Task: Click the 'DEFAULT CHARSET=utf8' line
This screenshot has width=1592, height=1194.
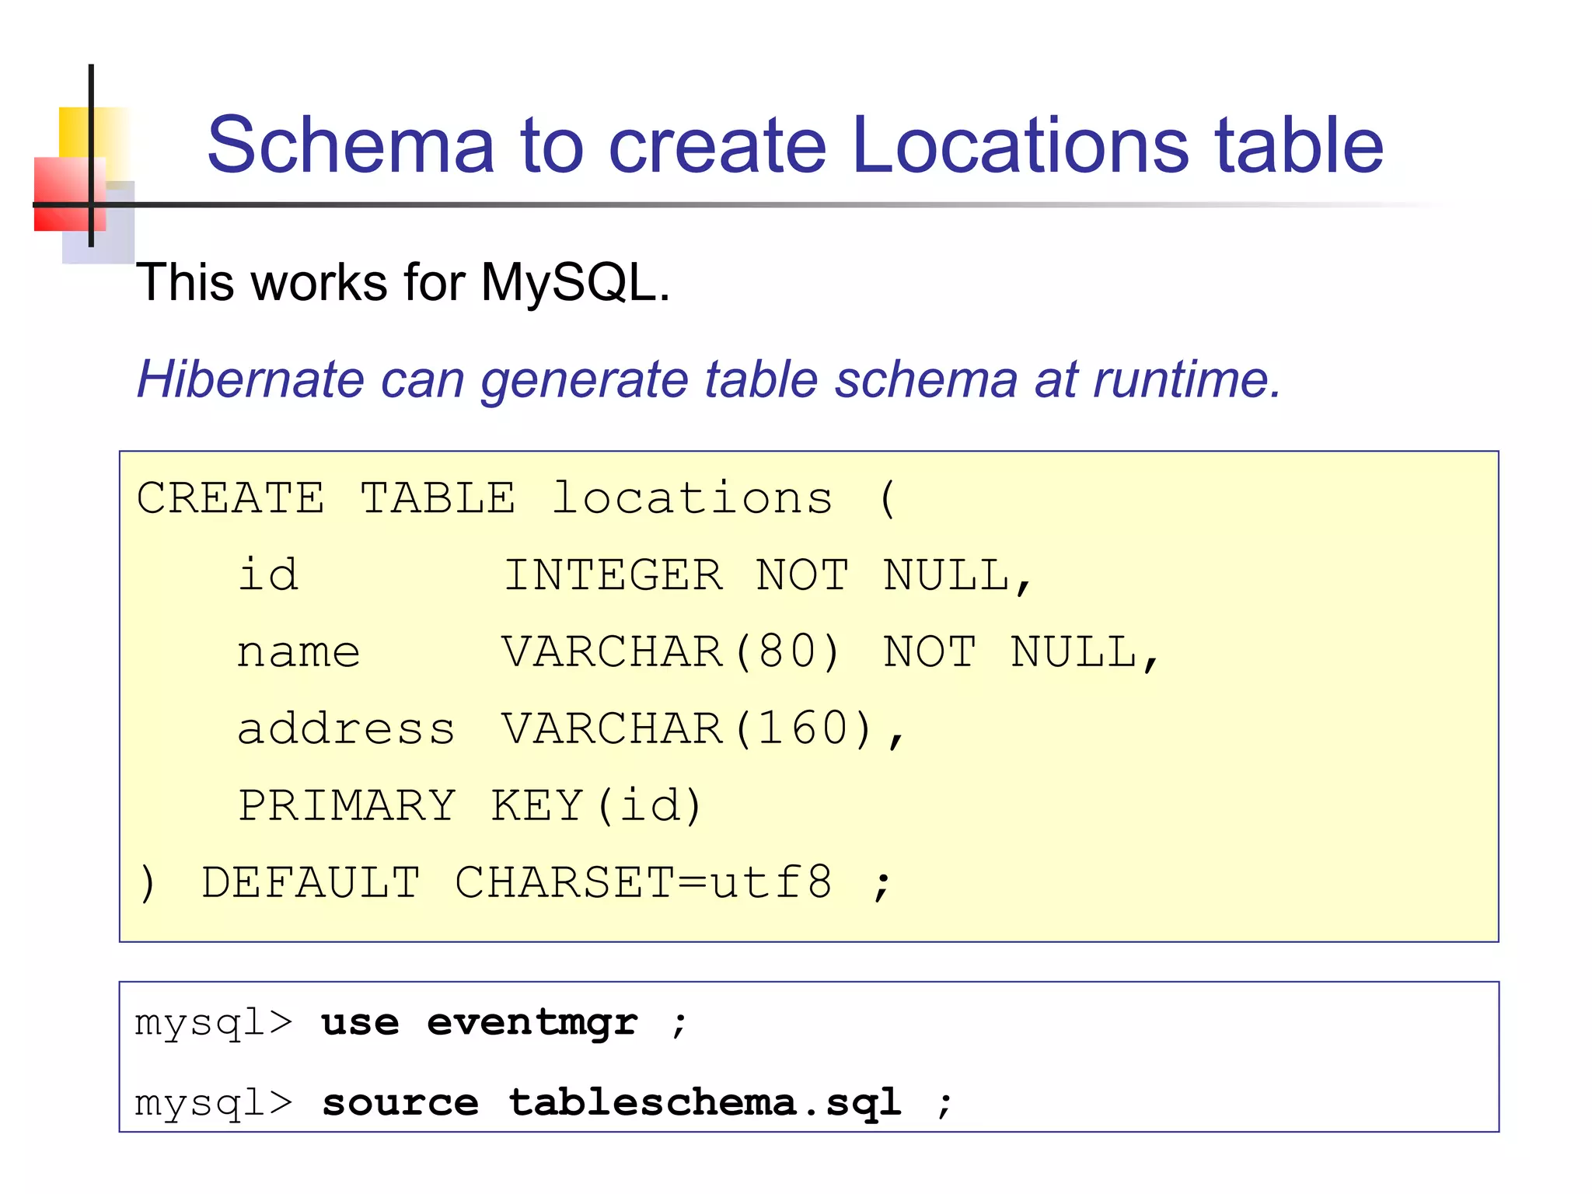Action: point(517,883)
